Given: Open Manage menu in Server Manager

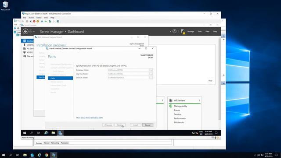Looking at the screenshot, I should point(191,31).
